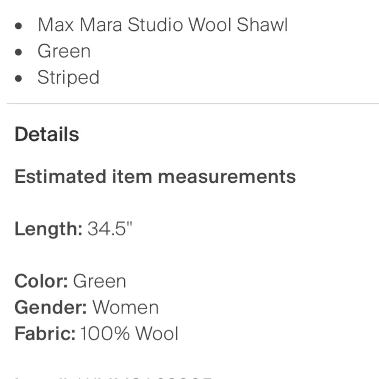The height and width of the screenshot is (379, 379).
Task: Select the '100% Wool' fabric value
Action: [x=129, y=334]
